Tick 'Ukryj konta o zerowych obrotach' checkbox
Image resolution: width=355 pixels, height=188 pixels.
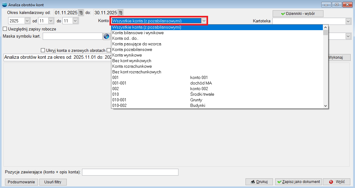(43, 50)
